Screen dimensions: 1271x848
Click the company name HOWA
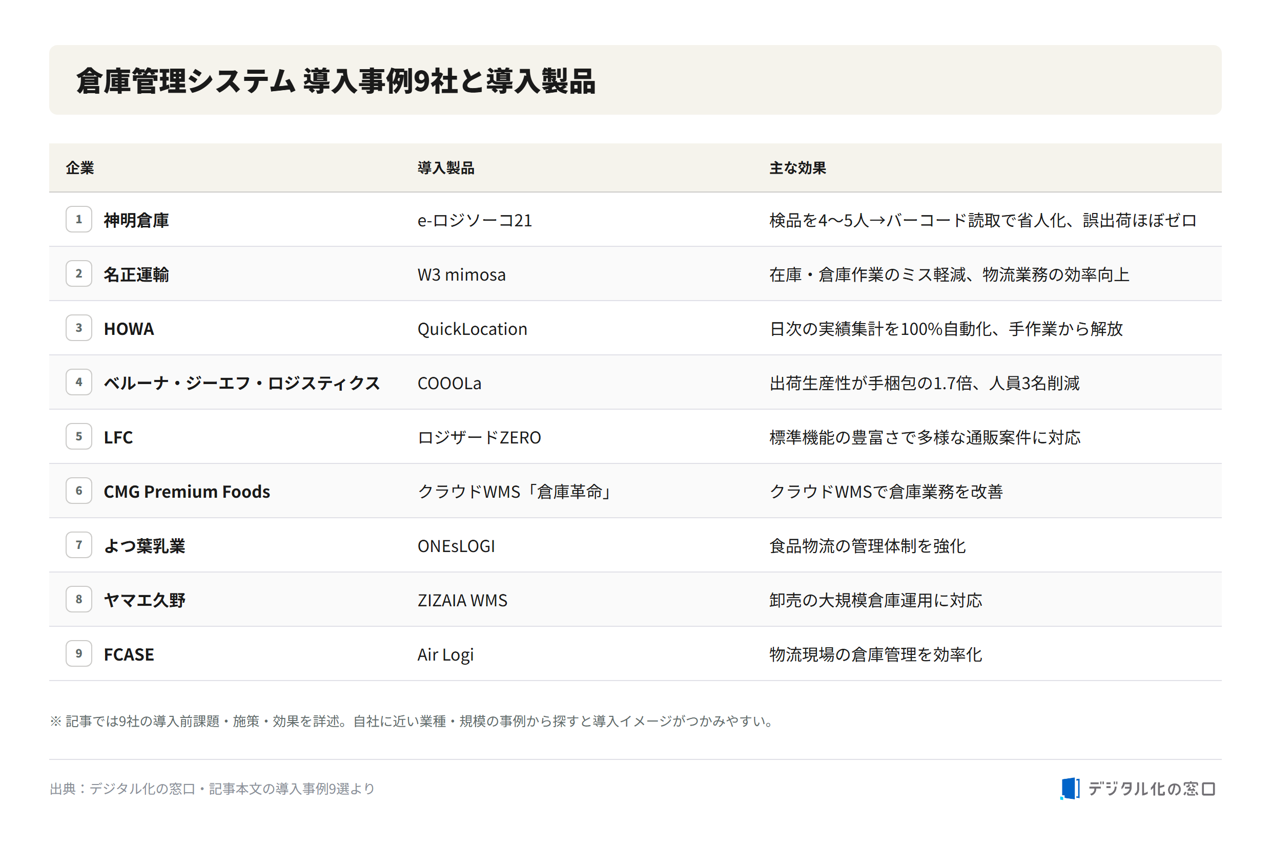[x=129, y=329]
